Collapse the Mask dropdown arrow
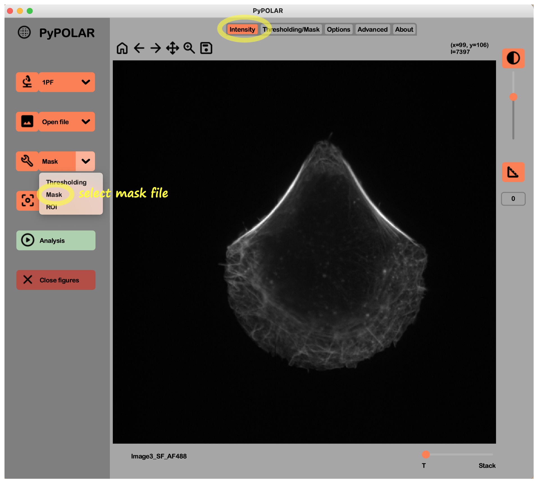Image resolution: width=537 pixels, height=481 pixels. [85, 161]
